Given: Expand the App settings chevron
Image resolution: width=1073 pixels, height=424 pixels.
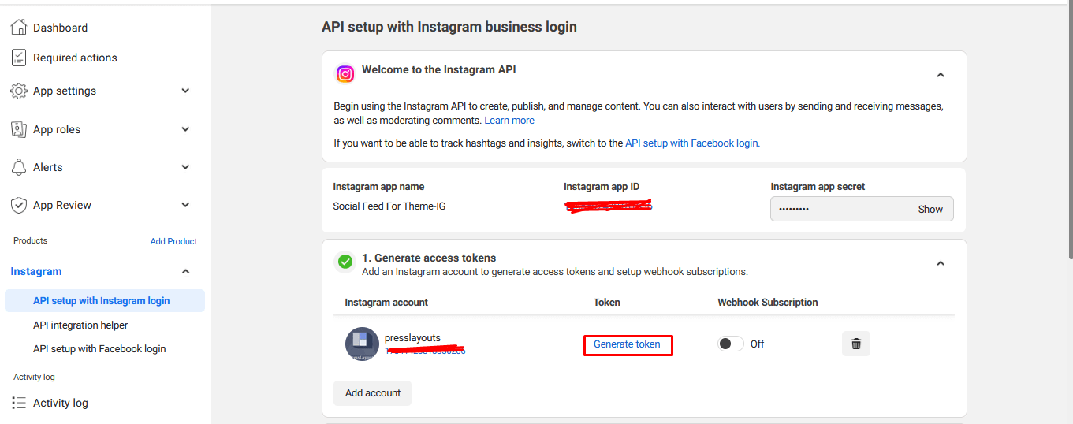Looking at the screenshot, I should [186, 91].
